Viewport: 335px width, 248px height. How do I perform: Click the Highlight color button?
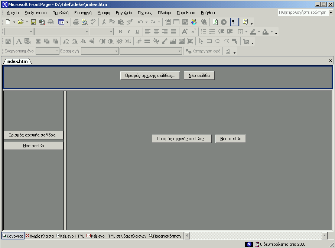pyautogui.click(x=253, y=32)
